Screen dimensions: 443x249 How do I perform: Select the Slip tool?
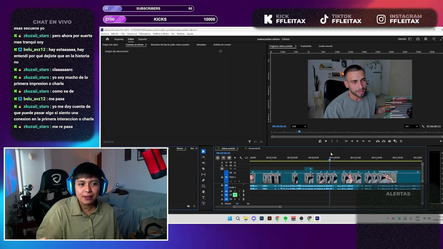[x=204, y=174]
